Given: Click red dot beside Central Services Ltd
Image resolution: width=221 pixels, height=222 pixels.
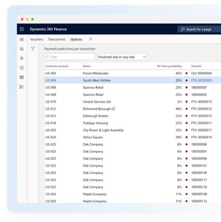Looking at the screenshot, I should point(186,102).
